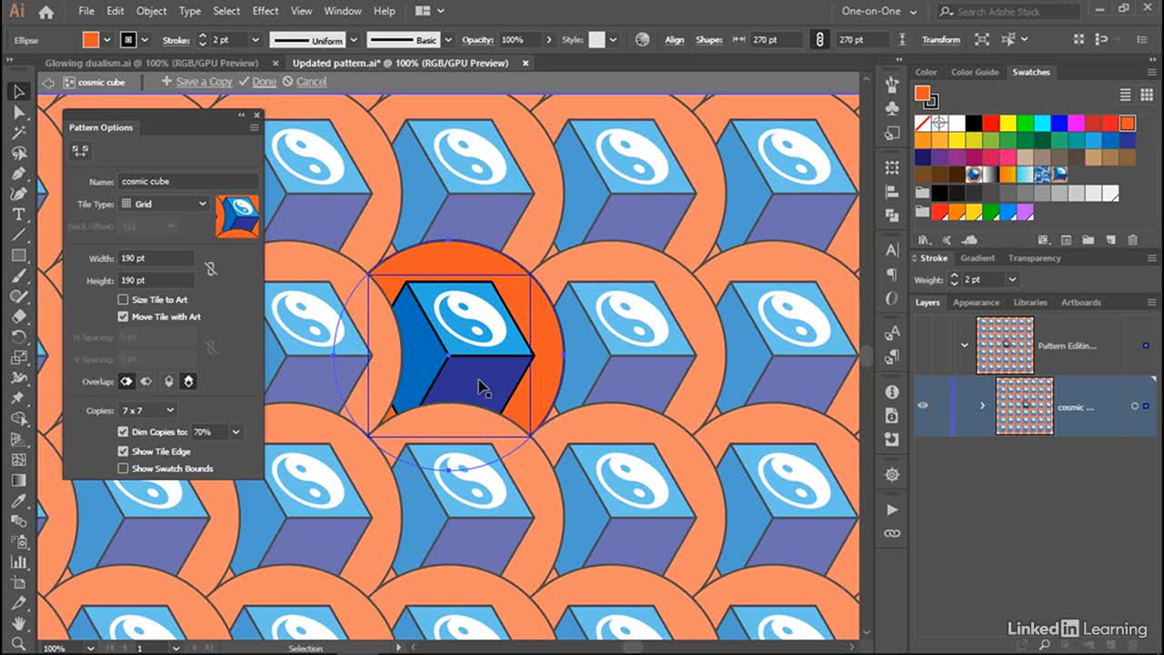Select the Eraser tool
The image size is (1164, 655).
point(18,317)
